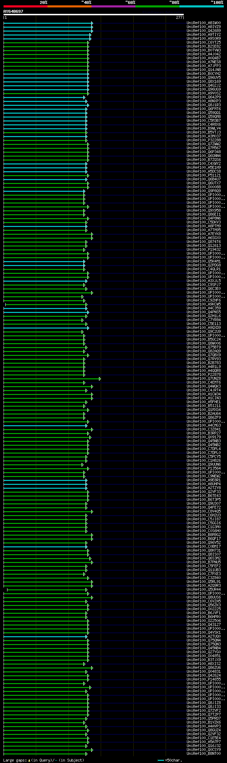
Task: Select hit label UniRef100_Q9X958
Action: (x=204, y=211)
